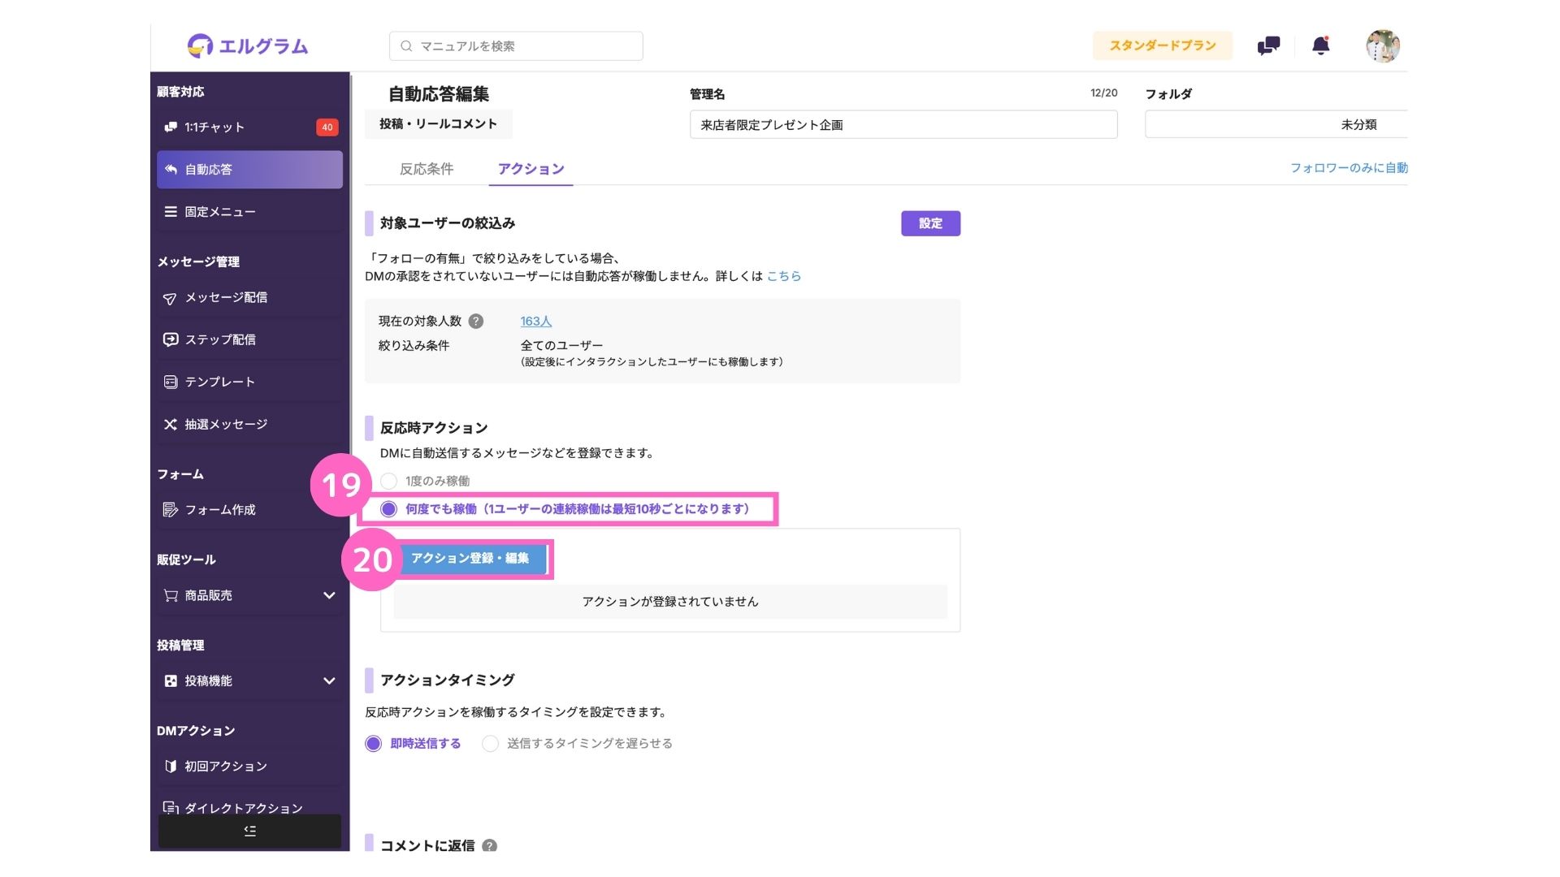Click the 40 unread badge
This screenshot has height=877, width=1560.
pos(327,127)
